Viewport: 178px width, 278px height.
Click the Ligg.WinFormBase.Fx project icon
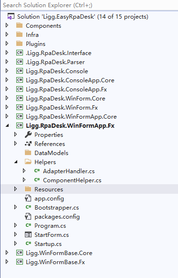(20, 262)
